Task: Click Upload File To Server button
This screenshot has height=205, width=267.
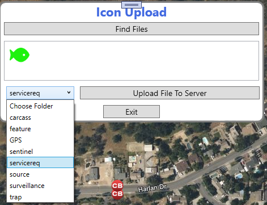Action: coord(169,93)
